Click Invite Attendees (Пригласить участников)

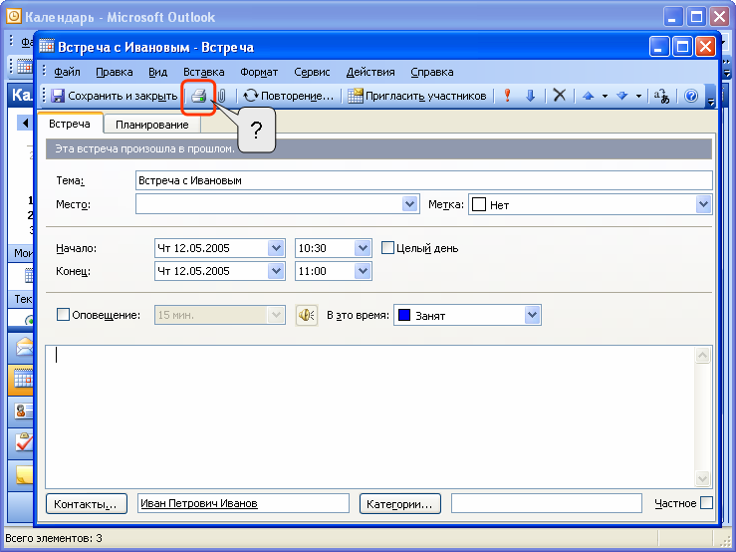pyautogui.click(x=417, y=96)
